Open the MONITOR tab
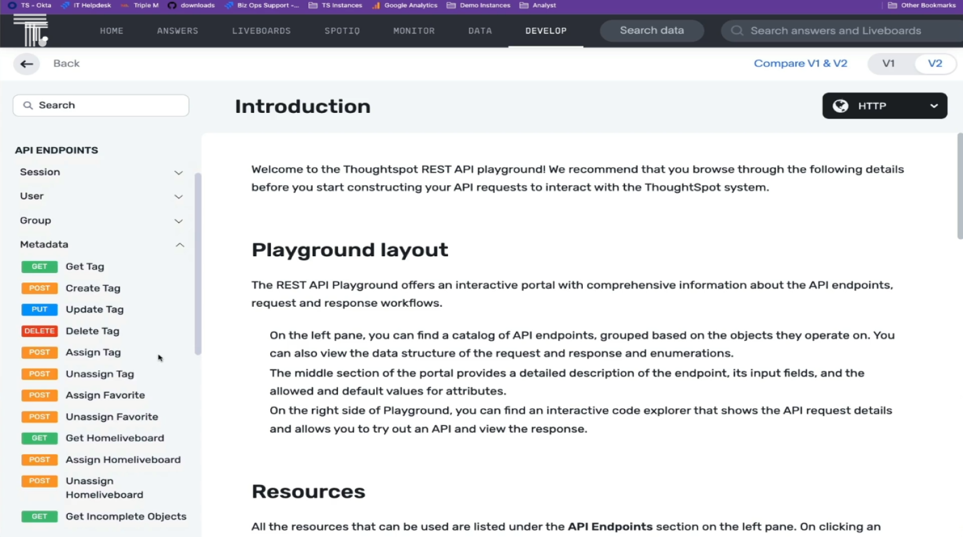The image size is (963, 537). pos(414,31)
